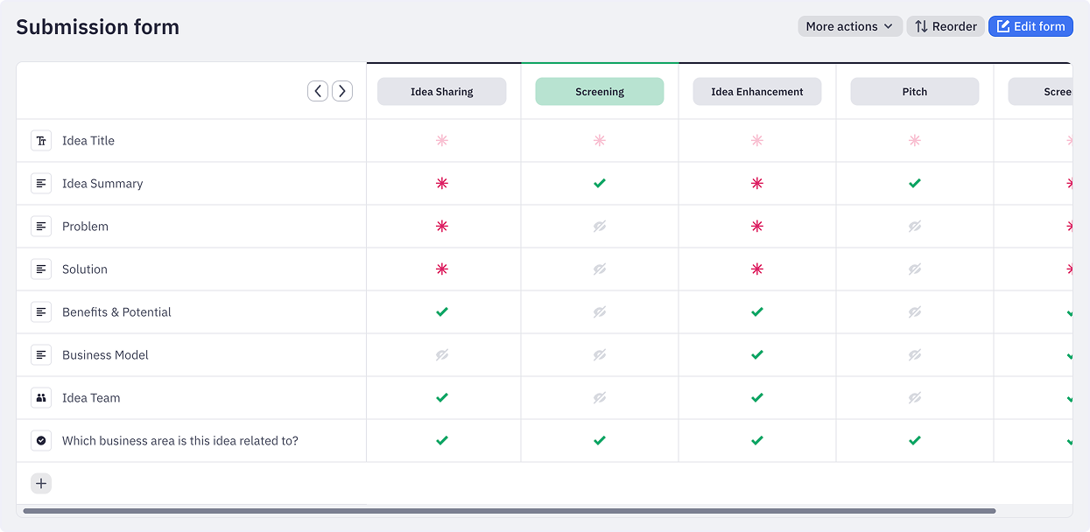
Task: Click the Idea Summary paragraph icon
Action: pos(41,184)
